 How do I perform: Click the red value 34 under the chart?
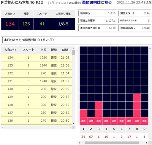(x=83, y=137)
